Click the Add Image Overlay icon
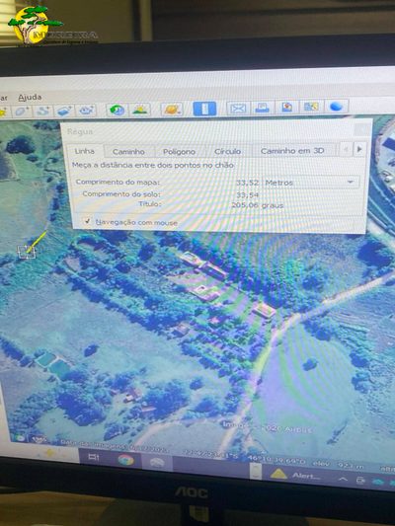This screenshot has width=395, height=526. pyautogui.click(x=65, y=111)
